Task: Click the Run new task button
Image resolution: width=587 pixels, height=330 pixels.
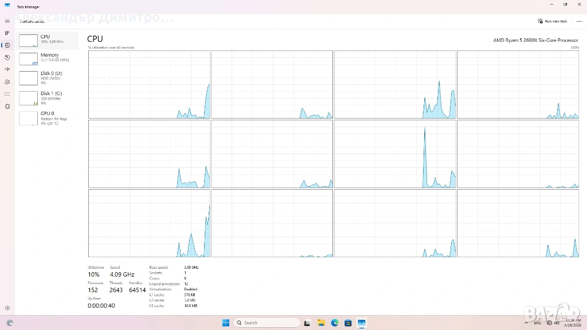Action: coord(553,21)
